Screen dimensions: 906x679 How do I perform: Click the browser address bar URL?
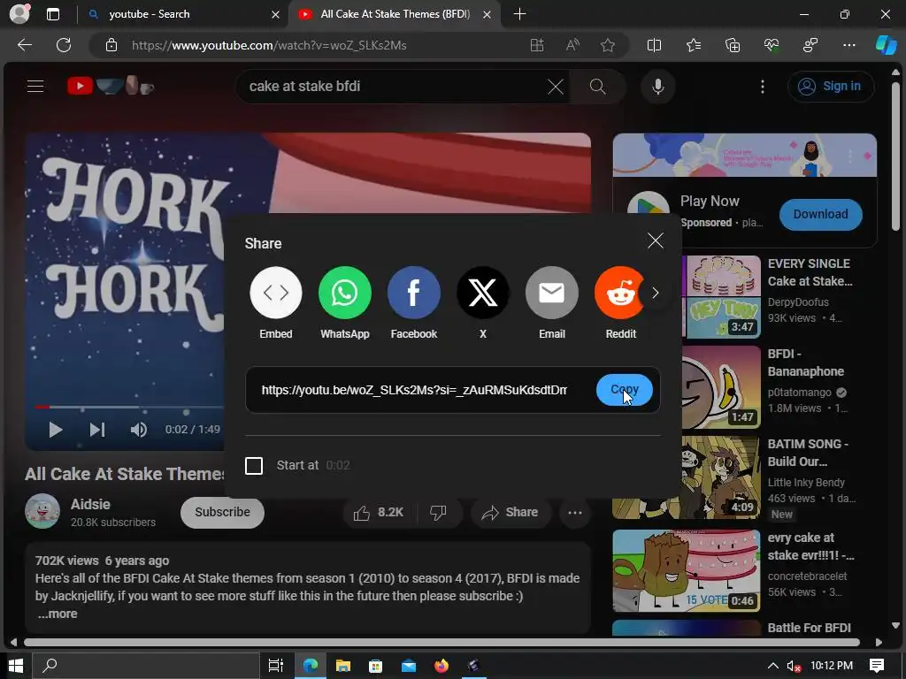click(x=269, y=45)
